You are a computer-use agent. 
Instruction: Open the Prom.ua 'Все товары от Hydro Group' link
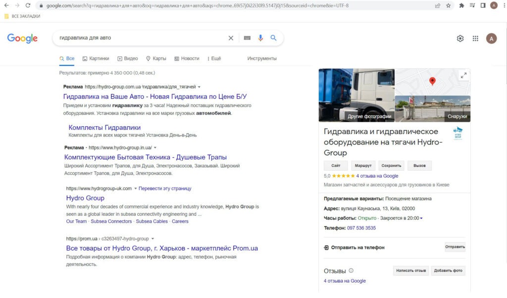(x=162, y=248)
